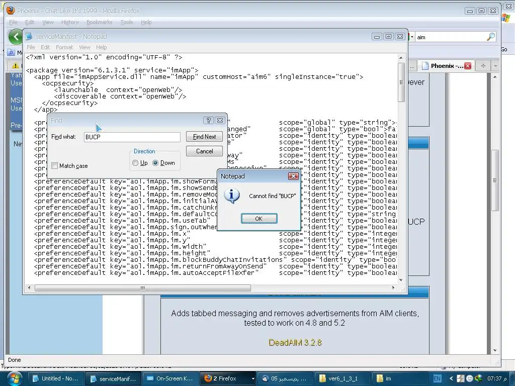Screen dimensions: 515x386
Task: Open Firefox Bookmarks menu
Action: (x=99, y=22)
